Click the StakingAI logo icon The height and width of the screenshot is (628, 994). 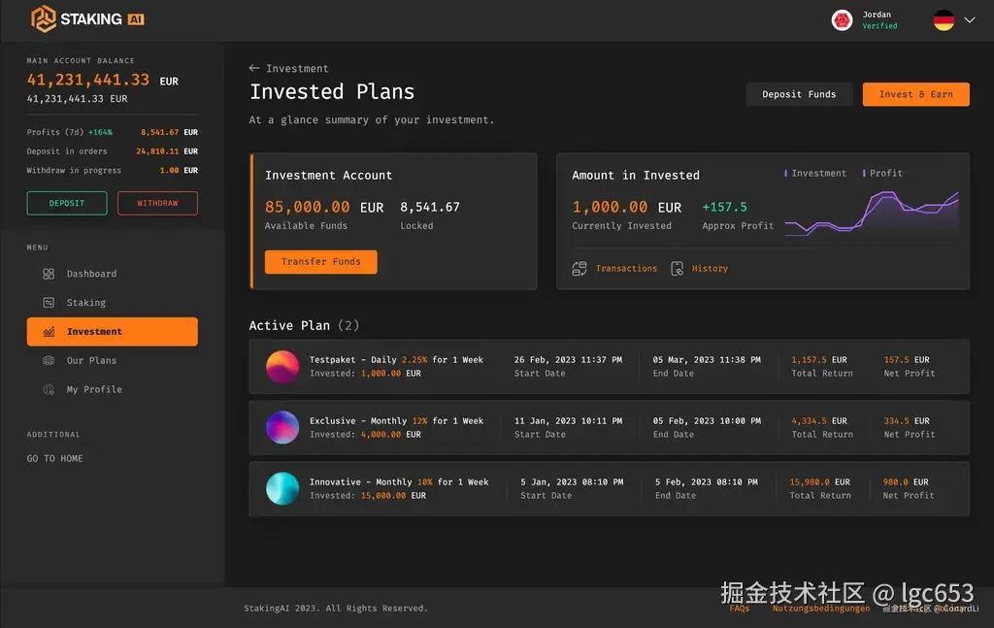click(x=43, y=19)
